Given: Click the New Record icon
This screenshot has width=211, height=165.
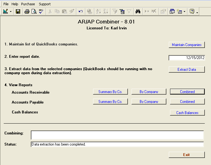Looking at the screenshot, I should pyautogui.click(x=147, y=11).
